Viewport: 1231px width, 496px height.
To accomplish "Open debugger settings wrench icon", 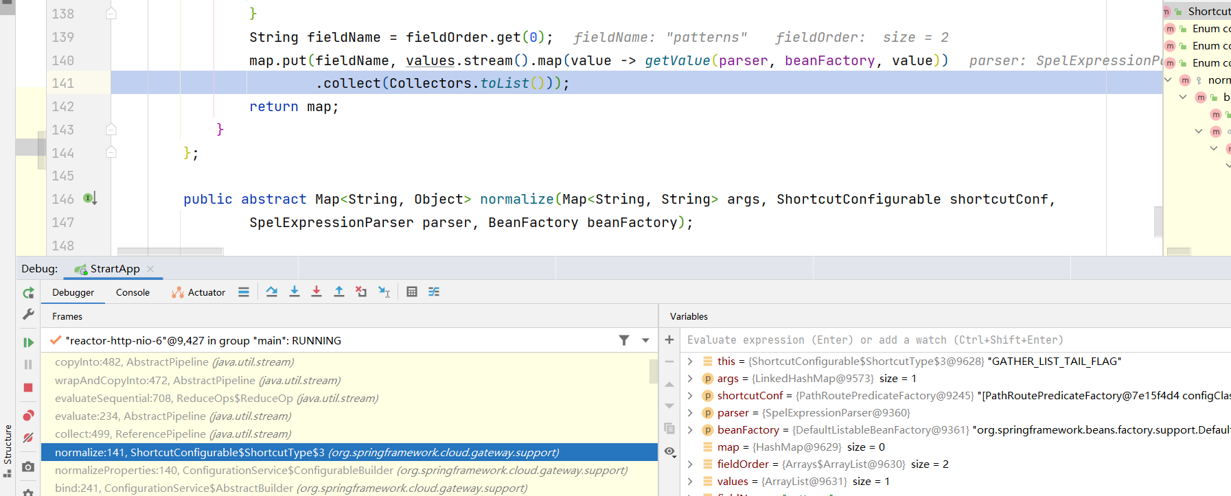I will pos(28,314).
